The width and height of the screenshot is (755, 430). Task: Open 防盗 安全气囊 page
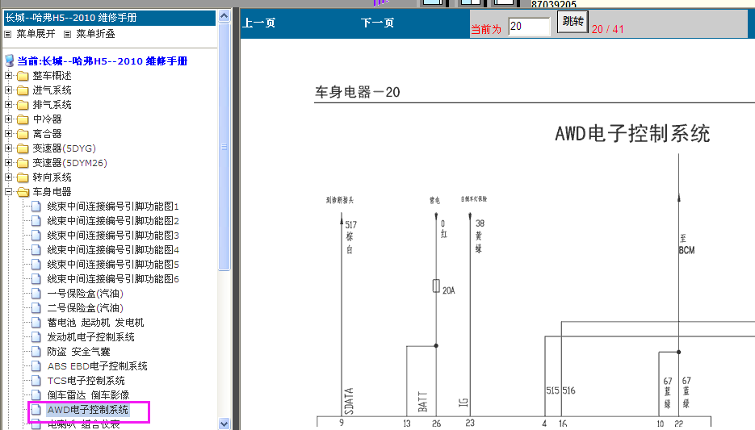tap(78, 352)
